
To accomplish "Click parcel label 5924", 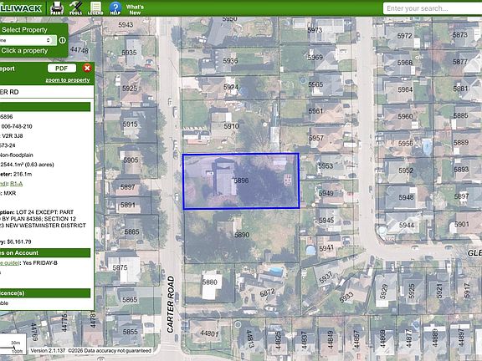I will pyautogui.click(x=231, y=87).
